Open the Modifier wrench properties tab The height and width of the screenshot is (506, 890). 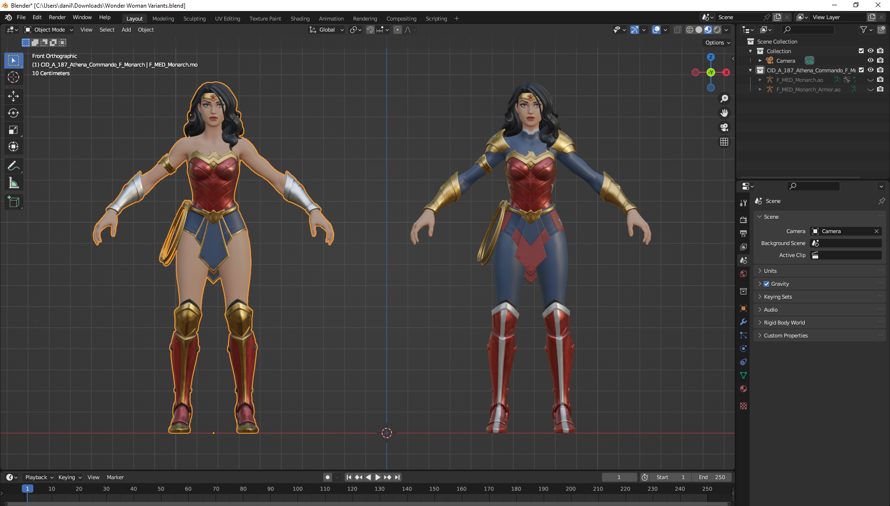pos(743,322)
